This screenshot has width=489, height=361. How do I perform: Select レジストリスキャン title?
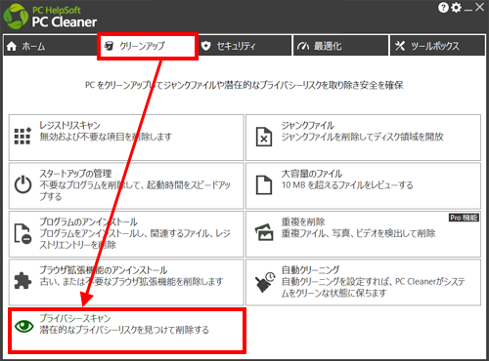(x=69, y=125)
